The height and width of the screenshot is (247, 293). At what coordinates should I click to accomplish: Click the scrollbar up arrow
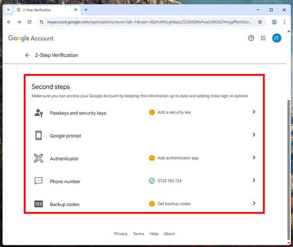pos(288,31)
